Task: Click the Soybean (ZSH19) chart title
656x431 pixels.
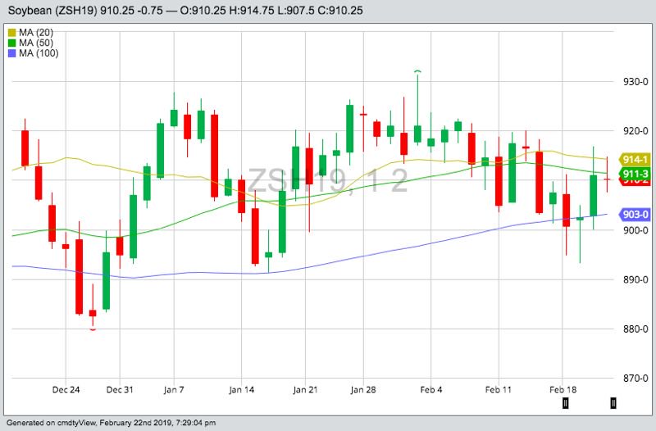Action: pos(52,11)
